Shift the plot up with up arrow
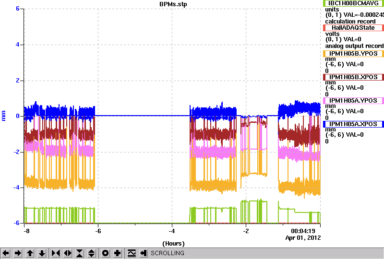 pos(30,253)
